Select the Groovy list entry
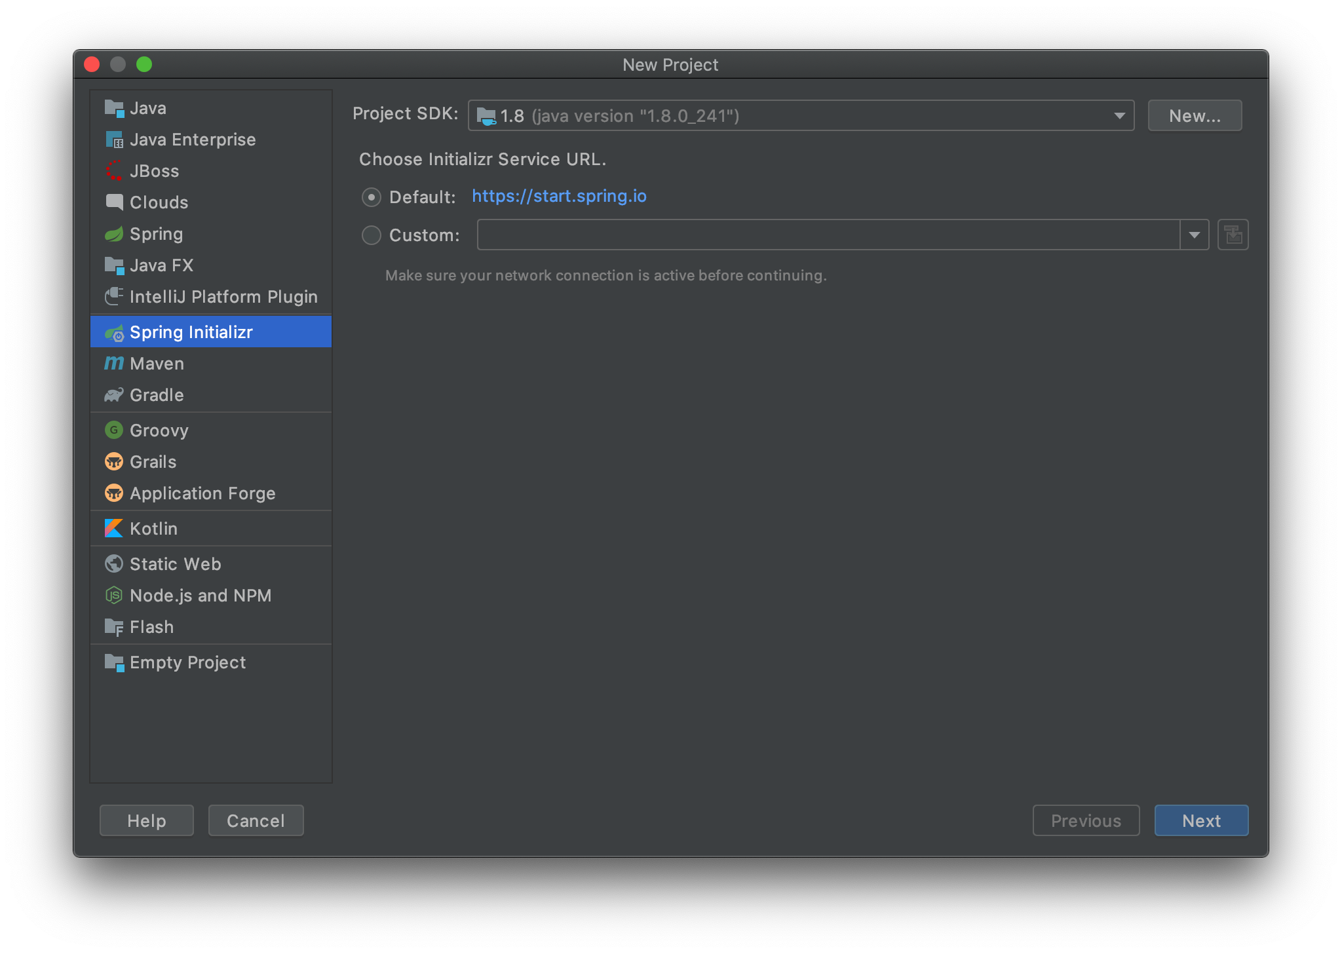Viewport: 1342px width, 954px height. [x=211, y=430]
